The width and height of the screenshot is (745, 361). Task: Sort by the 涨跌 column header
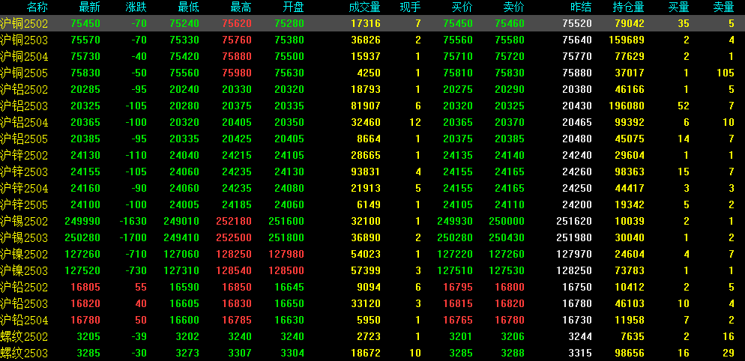pyautogui.click(x=136, y=7)
